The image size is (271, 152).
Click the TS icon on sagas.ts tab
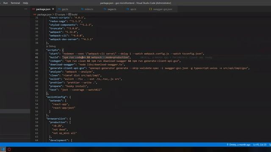point(105,9)
